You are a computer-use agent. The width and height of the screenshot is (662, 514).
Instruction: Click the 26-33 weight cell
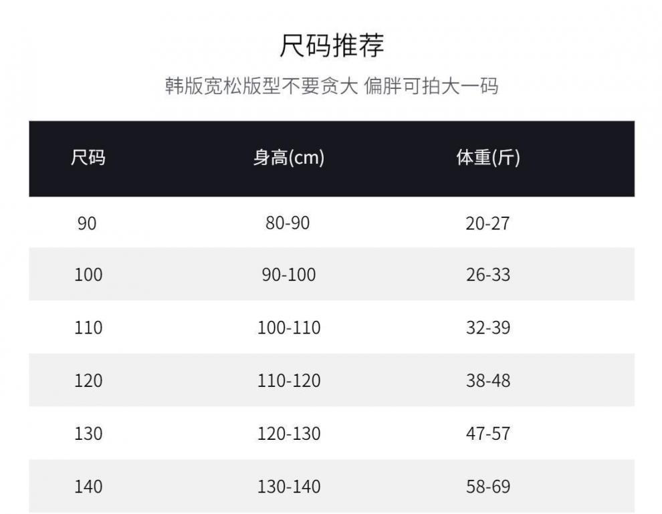tap(487, 275)
